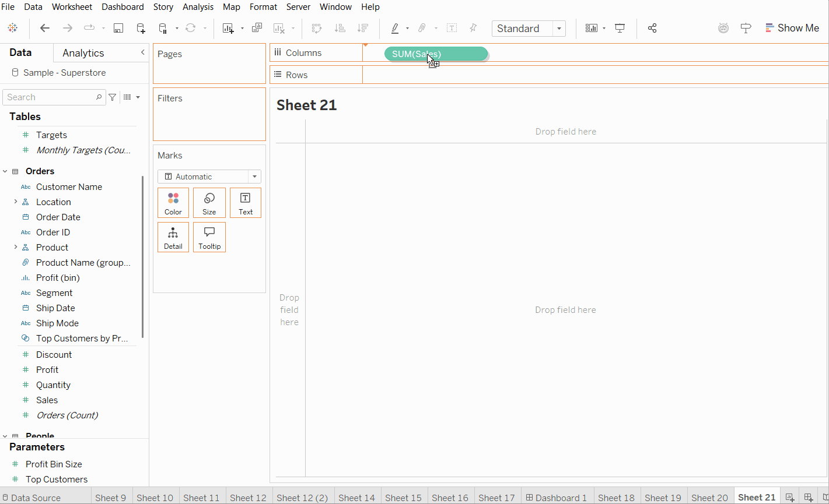Toggle the Show Me panel
The width and height of the screenshot is (829, 504).
[x=792, y=28]
